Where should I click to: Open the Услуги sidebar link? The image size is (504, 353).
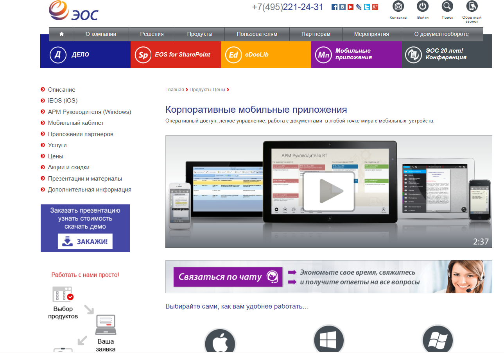coord(57,145)
